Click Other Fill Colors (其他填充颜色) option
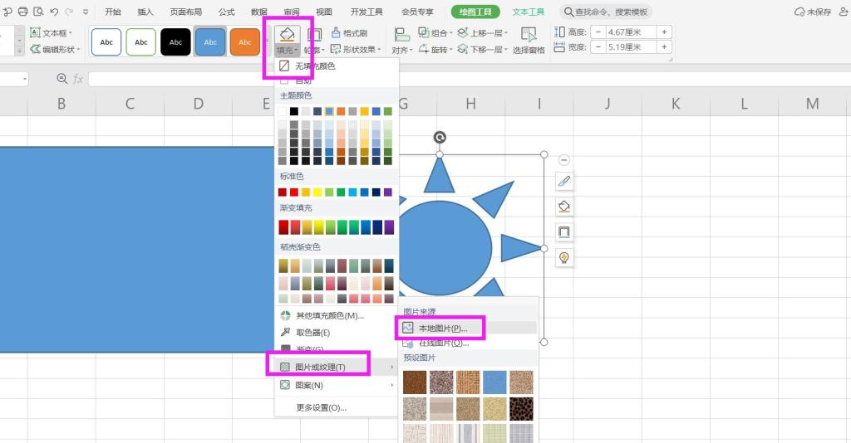Image resolution: width=851 pixels, height=443 pixels. (x=330, y=315)
